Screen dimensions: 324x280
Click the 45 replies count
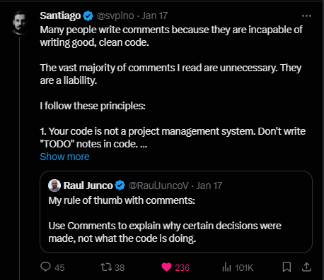click(59, 268)
